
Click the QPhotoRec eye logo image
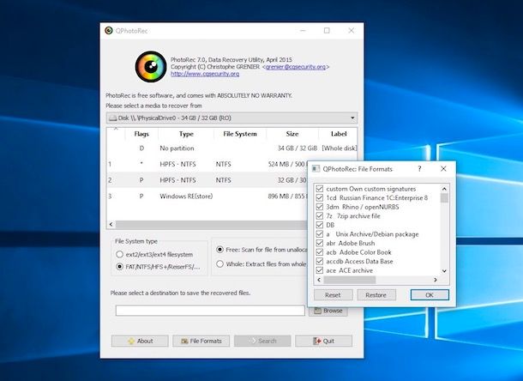151,66
